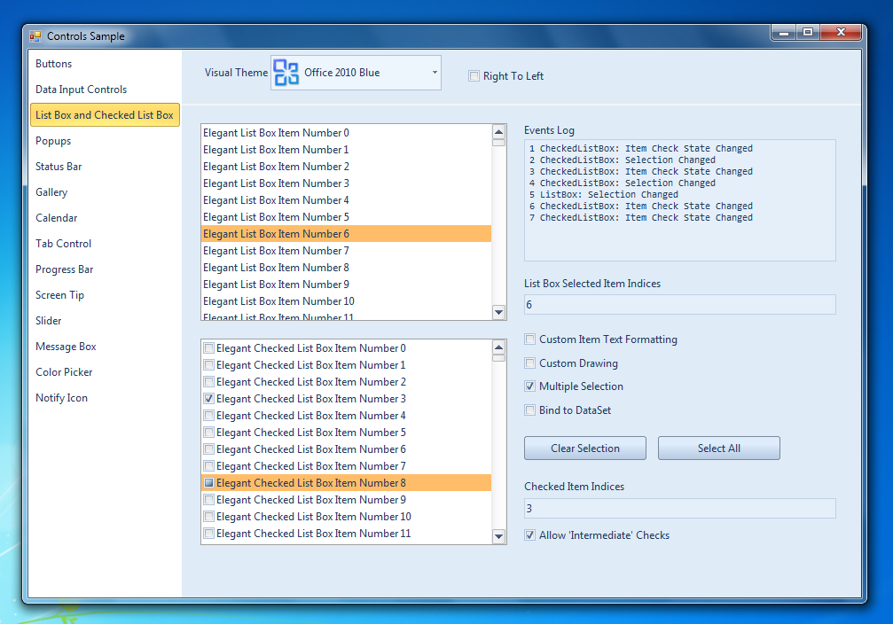Viewport: 893px width, 624px height.
Task: Enable the Right To Left checkbox
Action: (474, 75)
